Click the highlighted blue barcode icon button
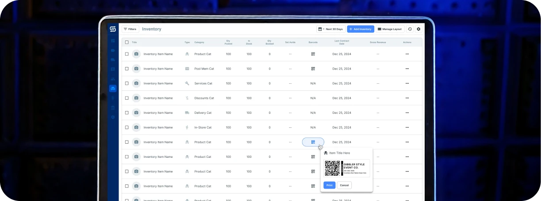The image size is (541, 201). point(313,142)
